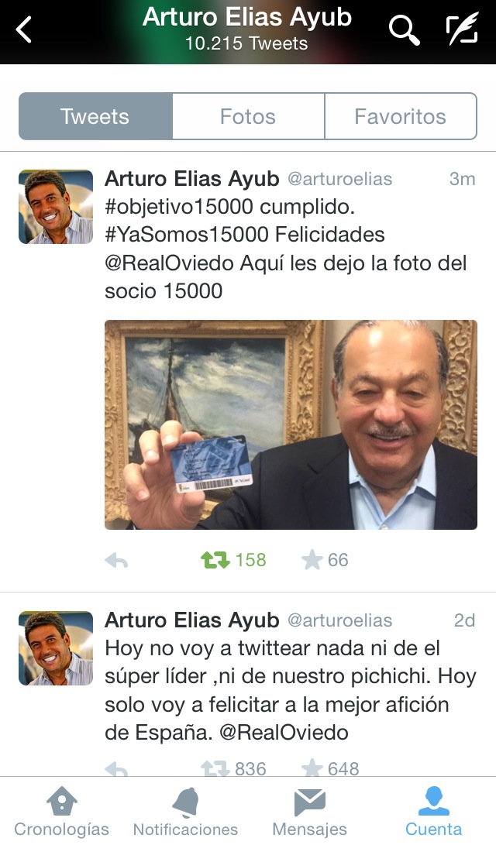Compose new tweet with quill icon
The image size is (496, 845).
(x=462, y=29)
